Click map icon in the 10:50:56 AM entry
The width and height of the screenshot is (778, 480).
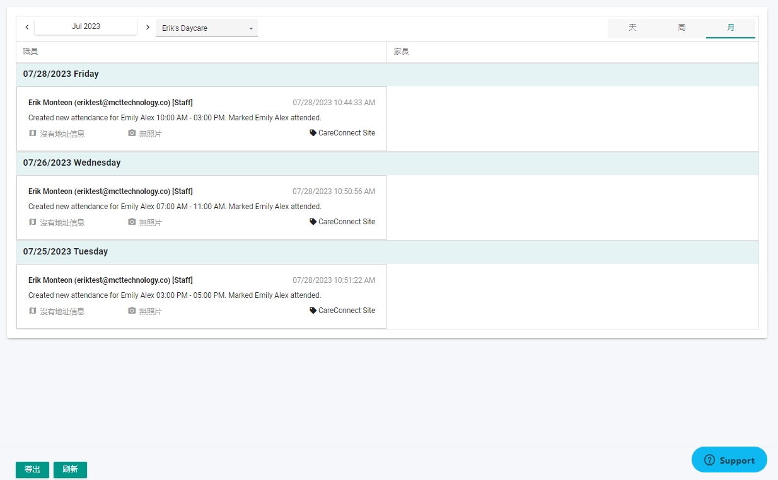(x=33, y=222)
